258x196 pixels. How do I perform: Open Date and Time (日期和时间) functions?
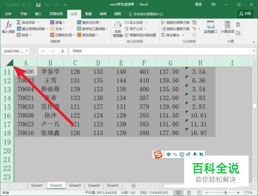coord(62,35)
